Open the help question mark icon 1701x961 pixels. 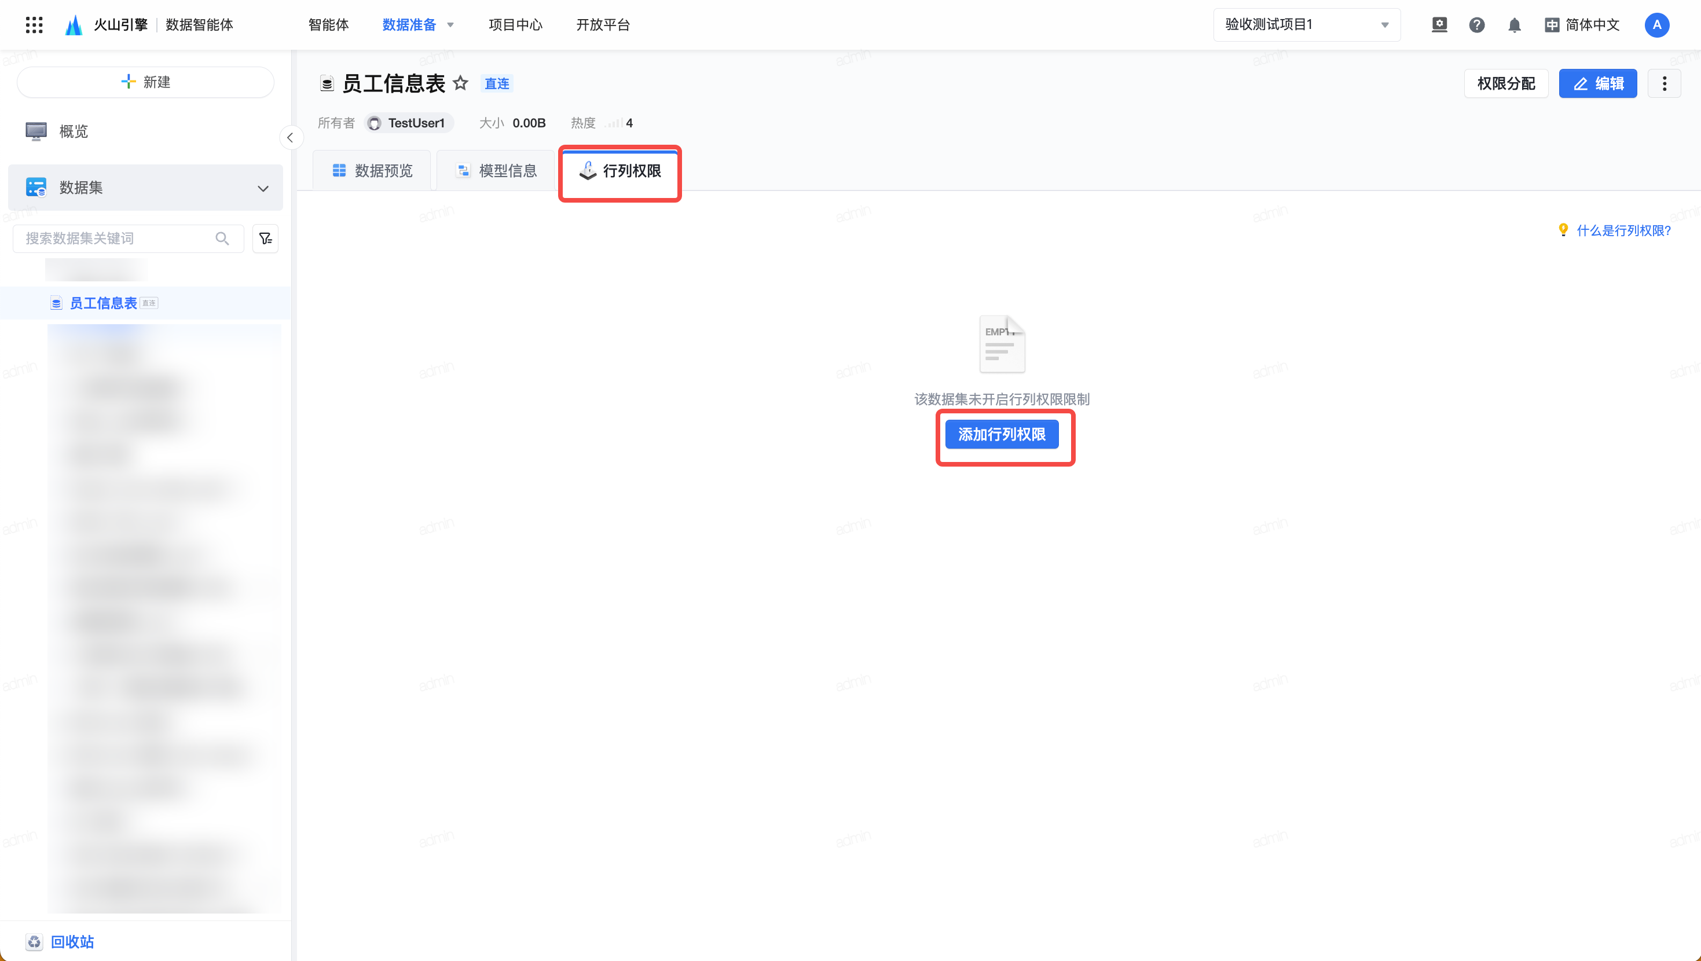1476,25
